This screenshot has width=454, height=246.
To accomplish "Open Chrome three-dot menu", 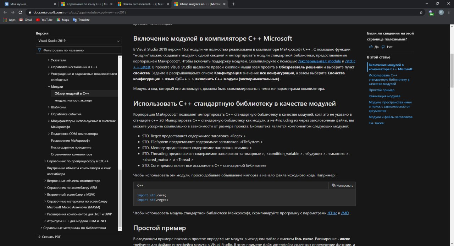I will tap(449, 12).
